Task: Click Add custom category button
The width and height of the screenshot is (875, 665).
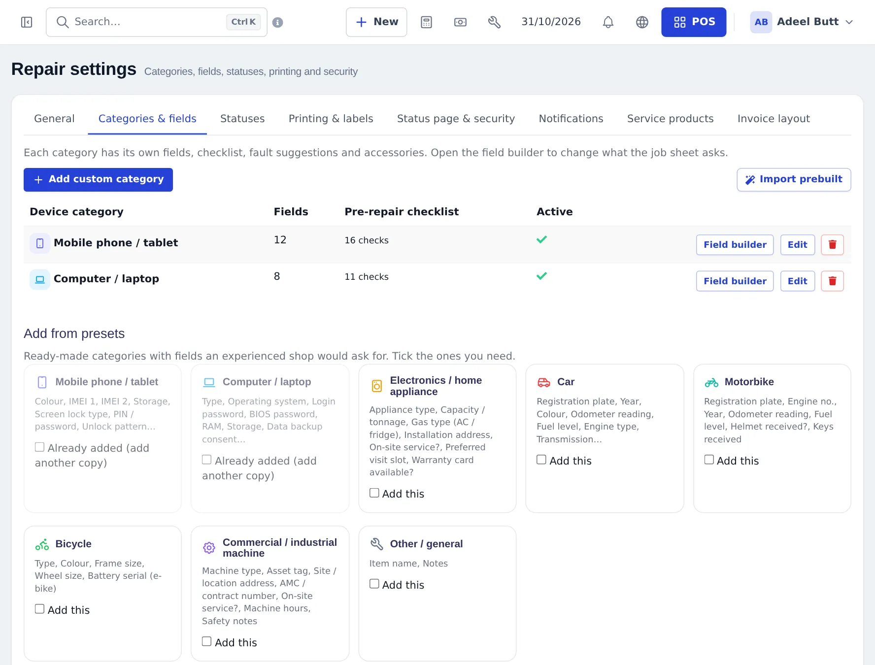Action: tap(98, 180)
